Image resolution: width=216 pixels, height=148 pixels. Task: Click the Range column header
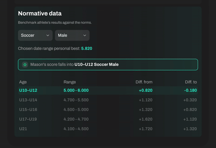point(69,82)
